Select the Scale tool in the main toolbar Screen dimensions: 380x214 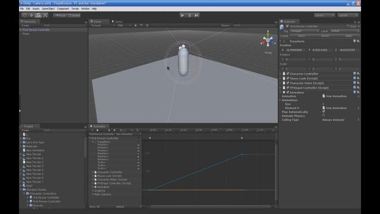tap(45, 15)
